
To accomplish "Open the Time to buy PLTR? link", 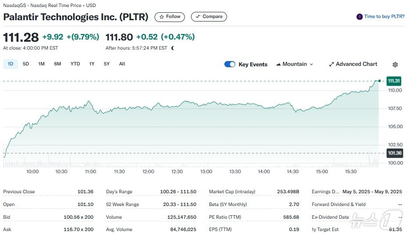I will click(384, 17).
